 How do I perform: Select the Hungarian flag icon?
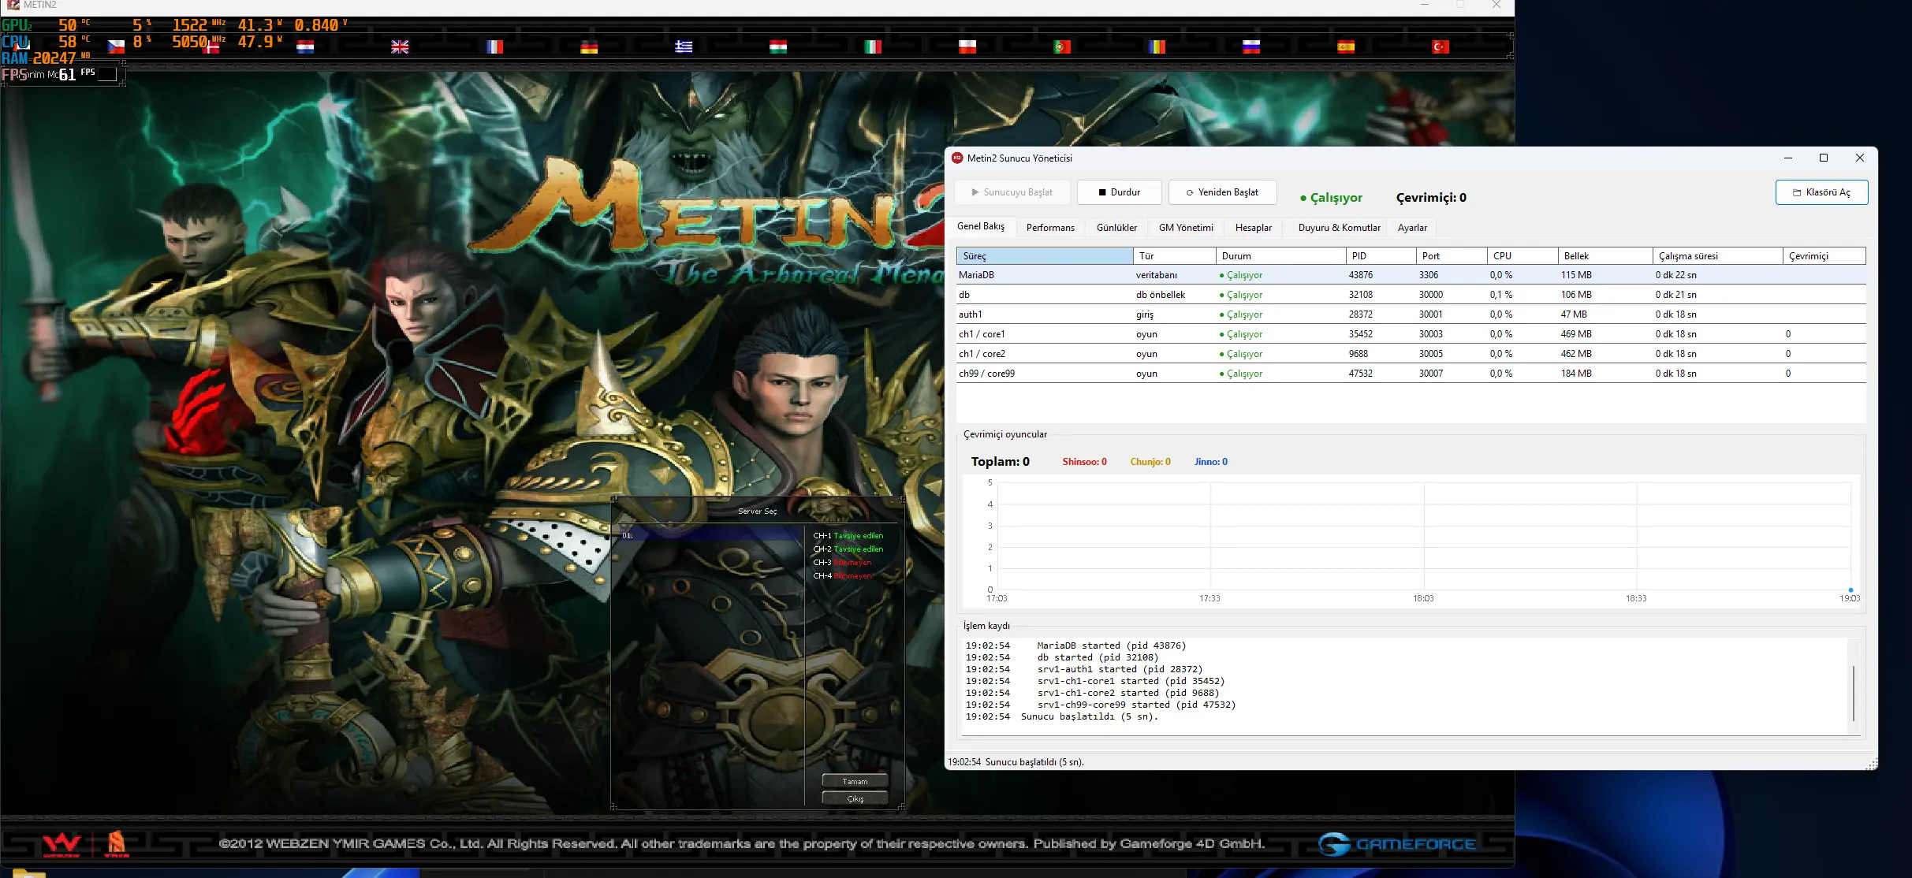point(778,47)
